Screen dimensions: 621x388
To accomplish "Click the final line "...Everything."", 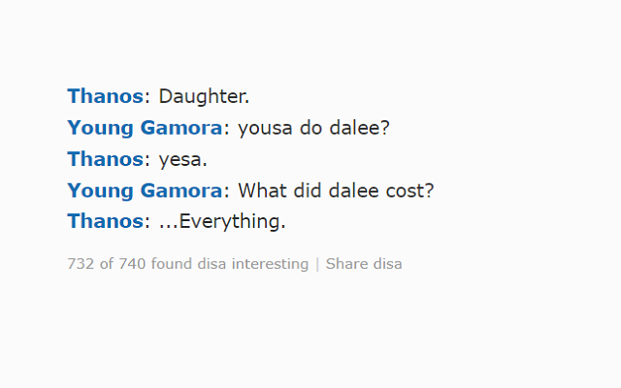I will [x=222, y=220].
